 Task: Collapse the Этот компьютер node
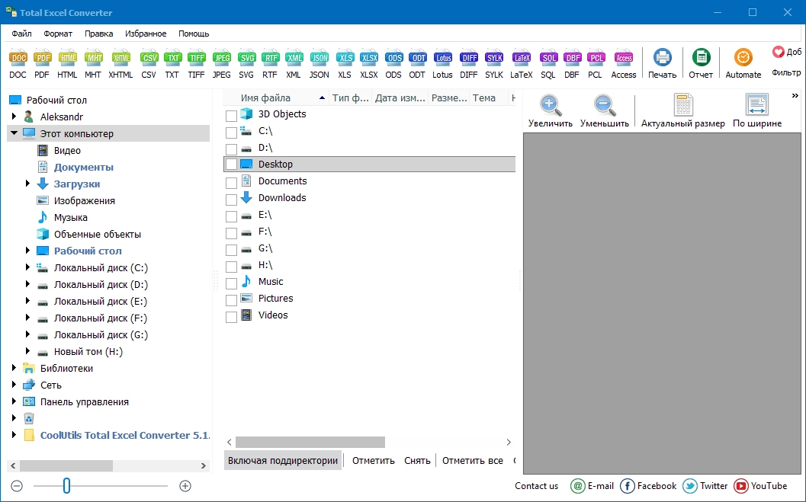tap(14, 133)
